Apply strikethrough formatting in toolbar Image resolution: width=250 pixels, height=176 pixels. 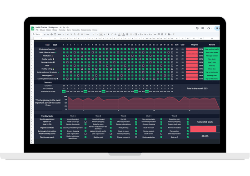(115, 34)
